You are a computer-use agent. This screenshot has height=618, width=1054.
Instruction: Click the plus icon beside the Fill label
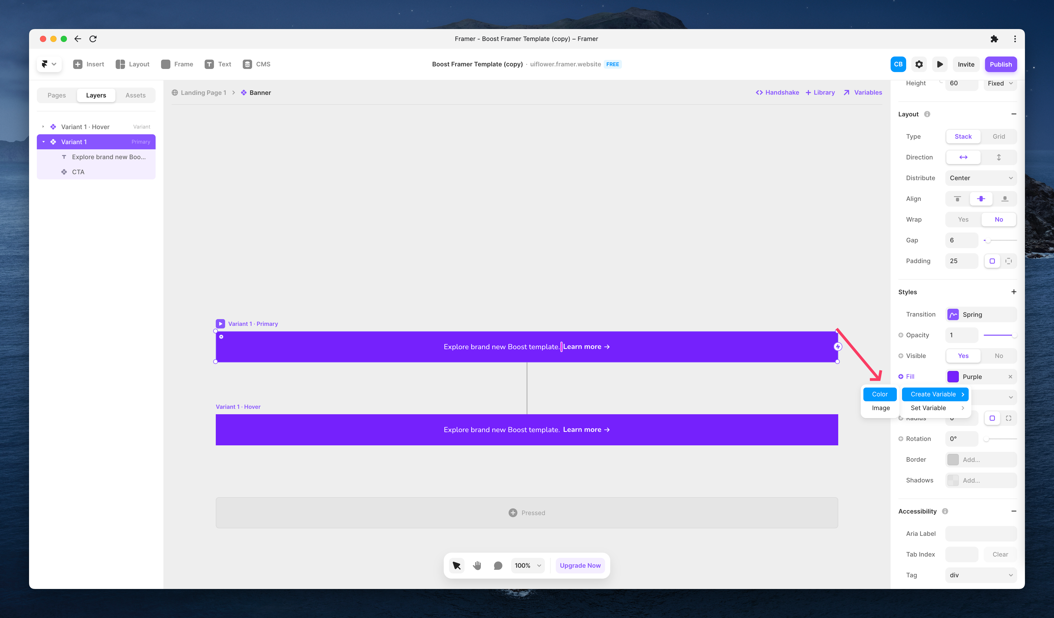pyautogui.click(x=900, y=376)
